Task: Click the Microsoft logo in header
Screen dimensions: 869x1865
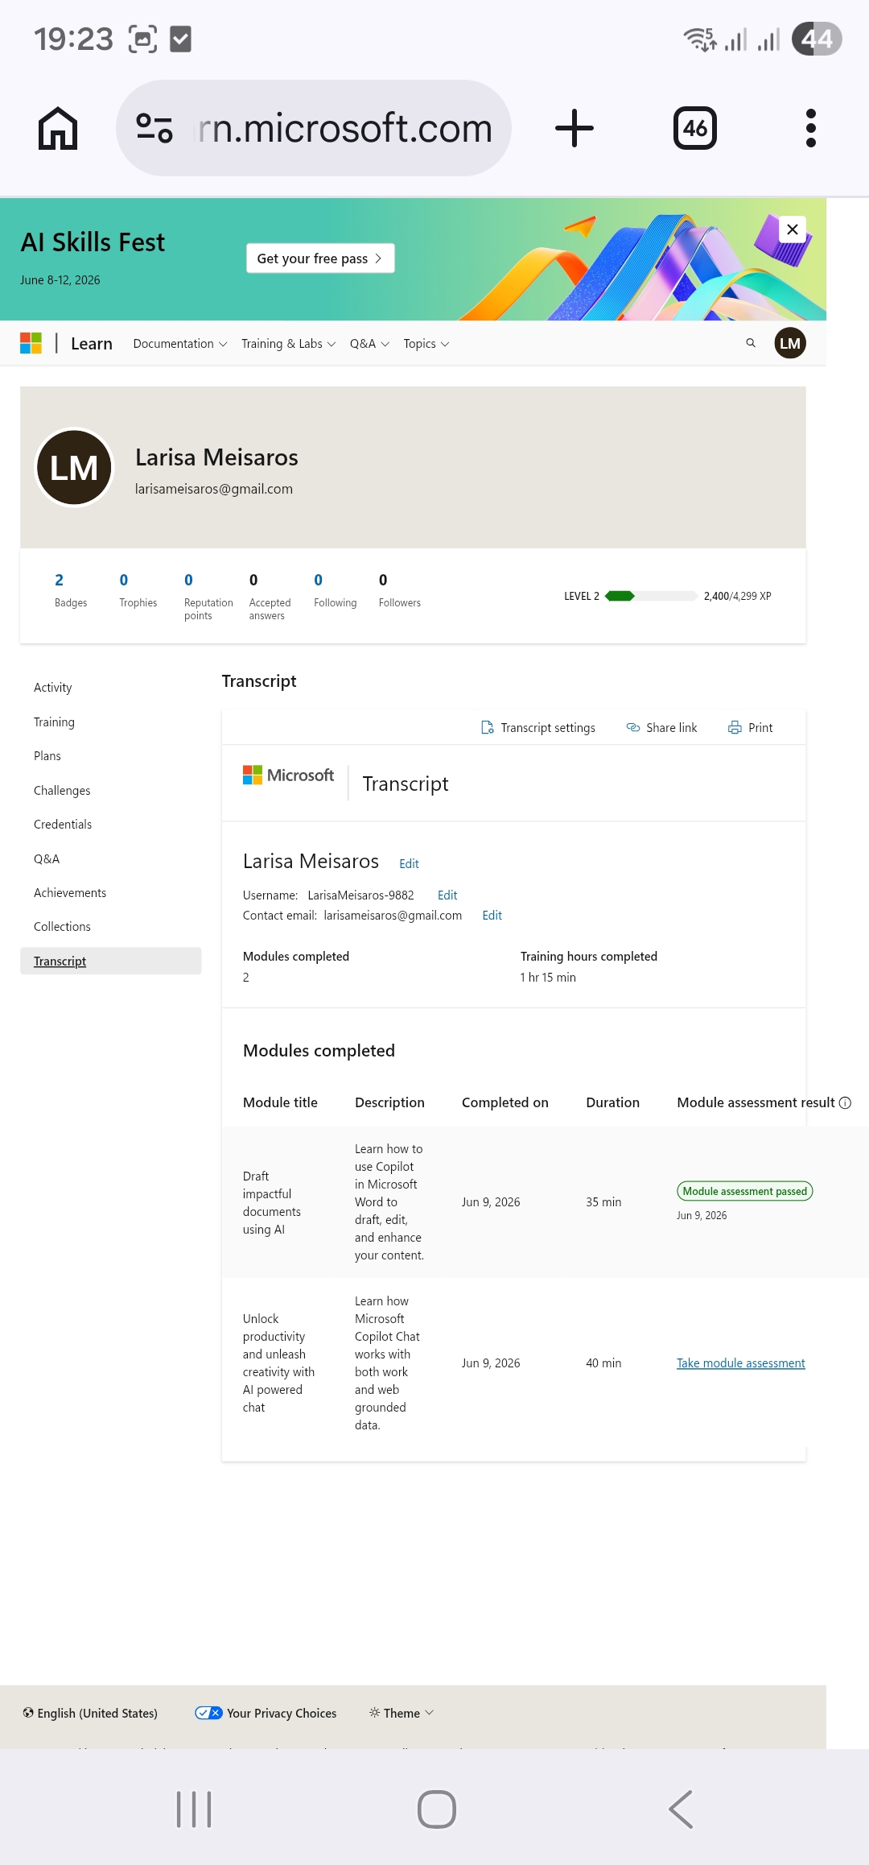Action: (31, 343)
